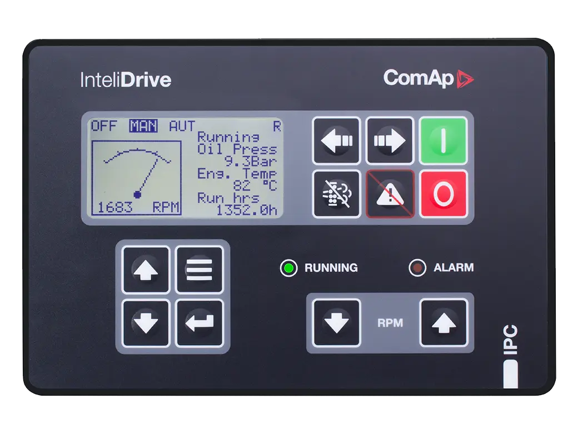The image size is (578, 434).
Task: Check the green RUNNING status indicator
Action: [289, 268]
